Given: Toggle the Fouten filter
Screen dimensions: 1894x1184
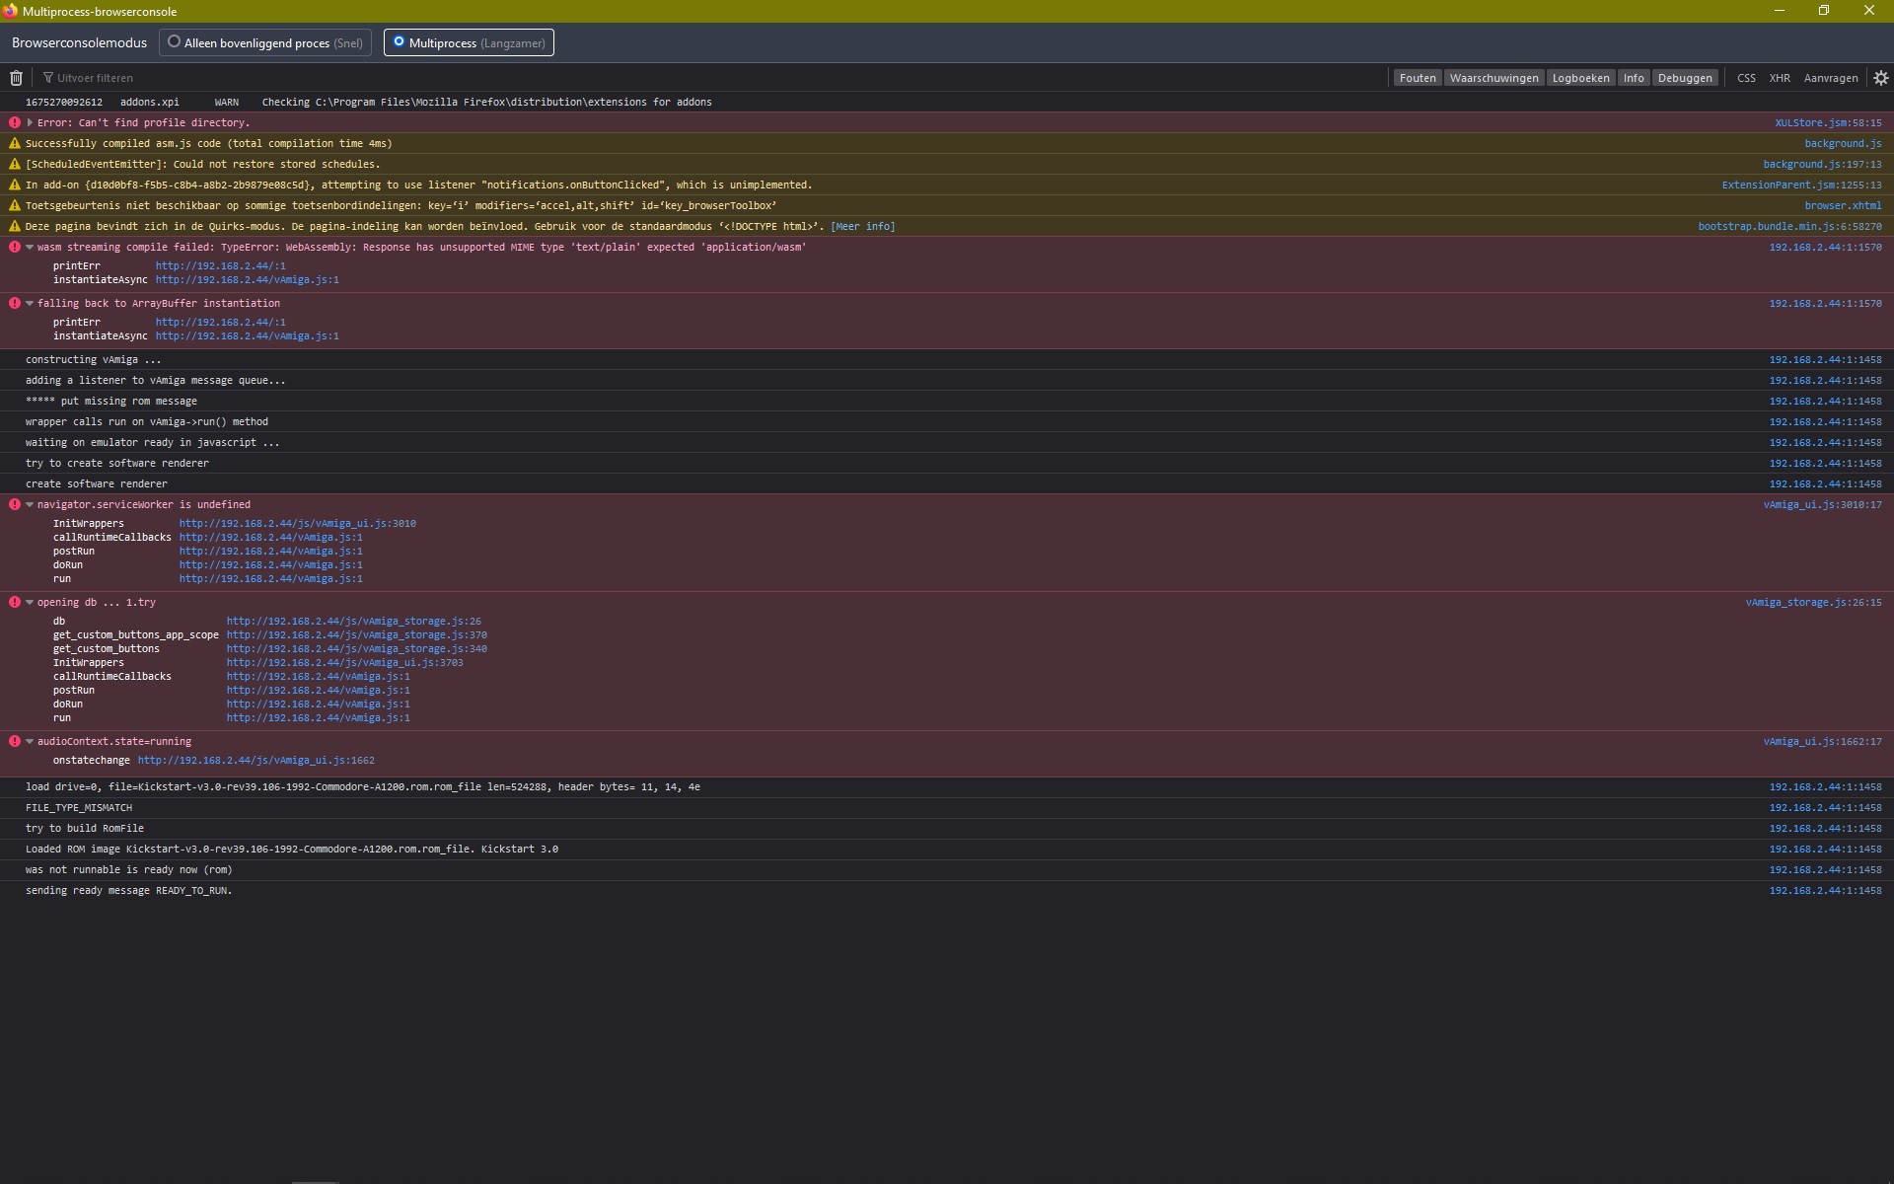Looking at the screenshot, I should click(1418, 78).
